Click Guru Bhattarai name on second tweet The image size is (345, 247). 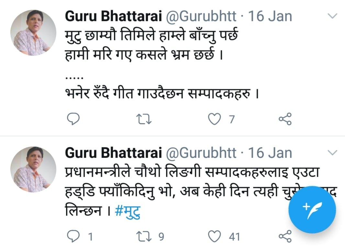(x=113, y=153)
